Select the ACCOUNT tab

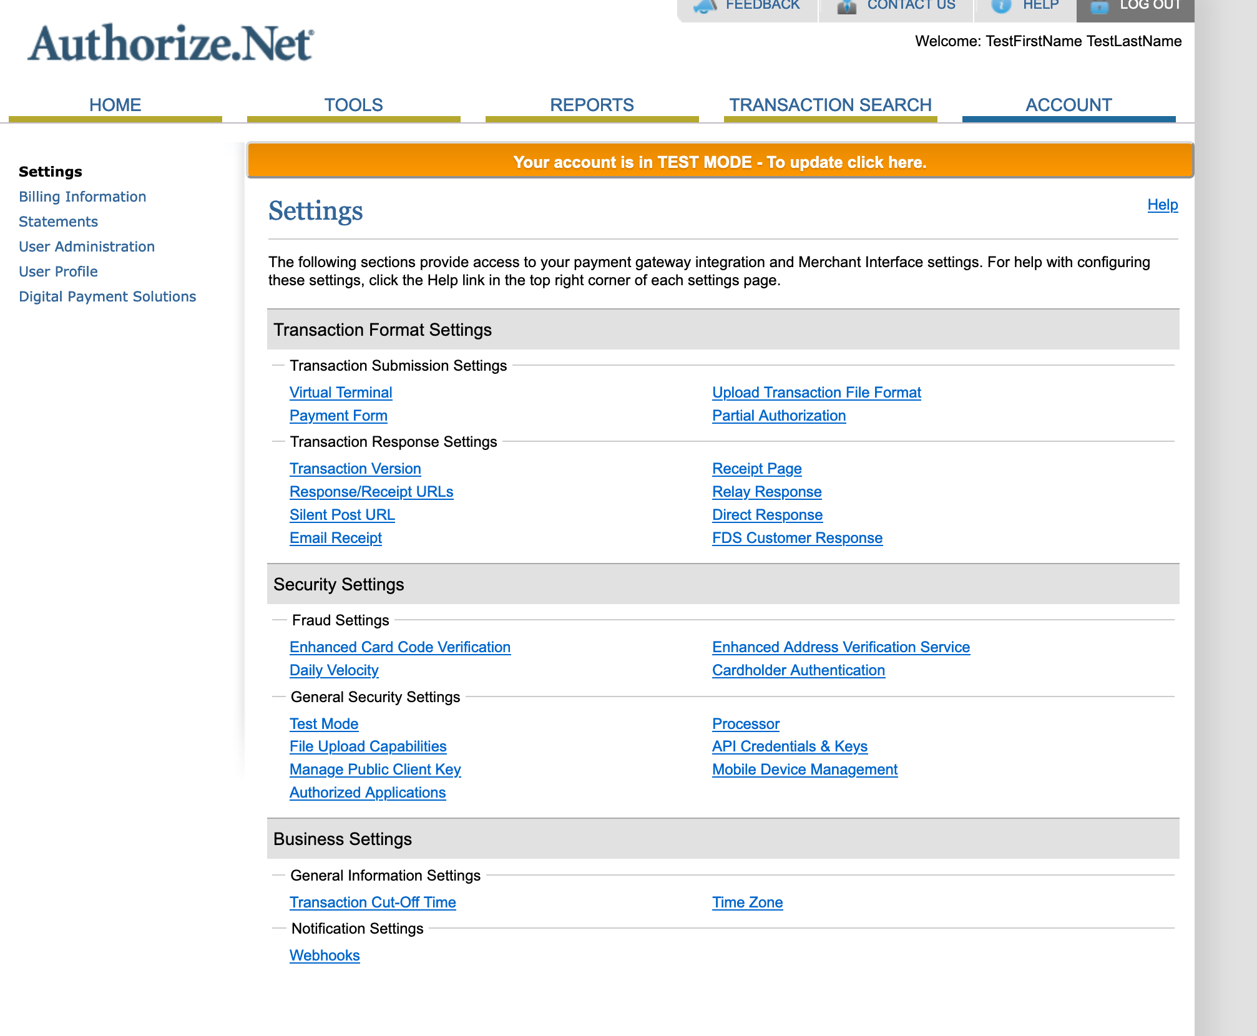[x=1069, y=105]
